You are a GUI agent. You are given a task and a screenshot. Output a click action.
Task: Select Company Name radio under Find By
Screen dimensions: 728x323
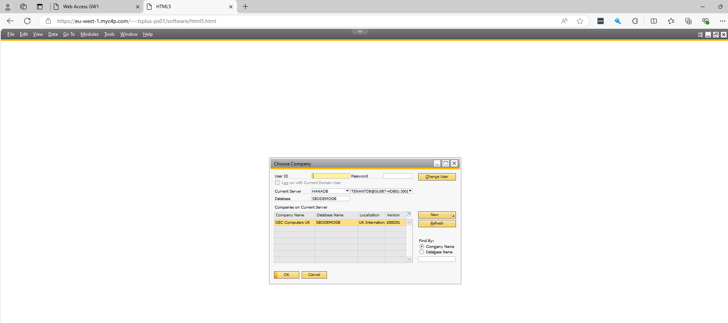pyautogui.click(x=422, y=246)
